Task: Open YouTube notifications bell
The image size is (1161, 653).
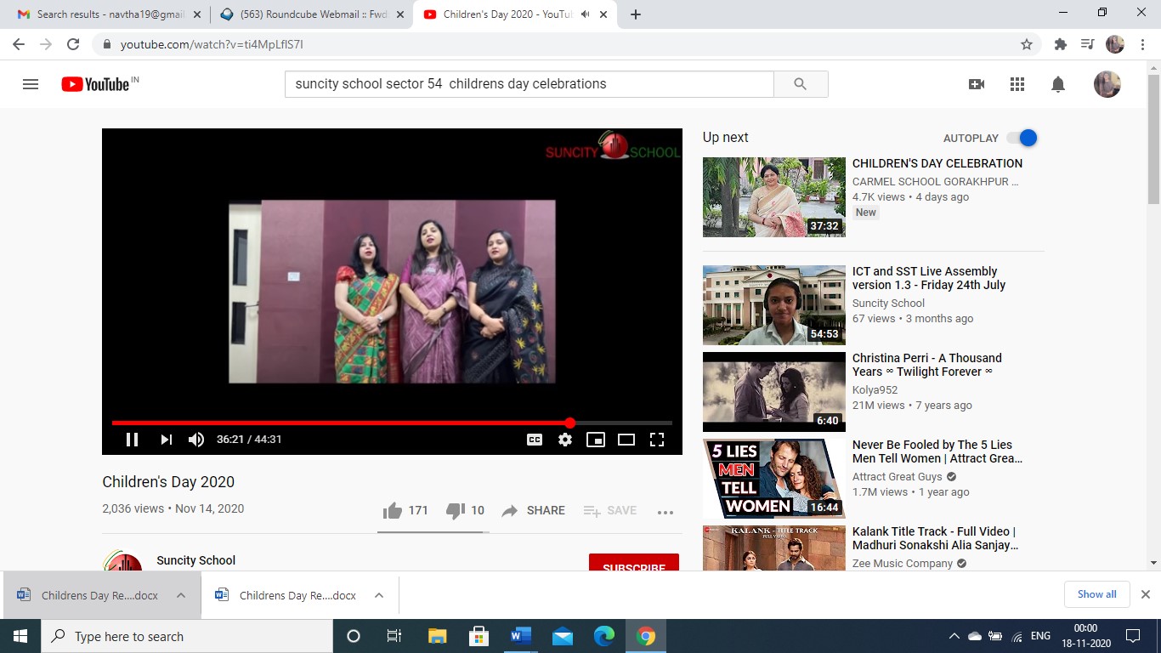Action: (x=1058, y=84)
